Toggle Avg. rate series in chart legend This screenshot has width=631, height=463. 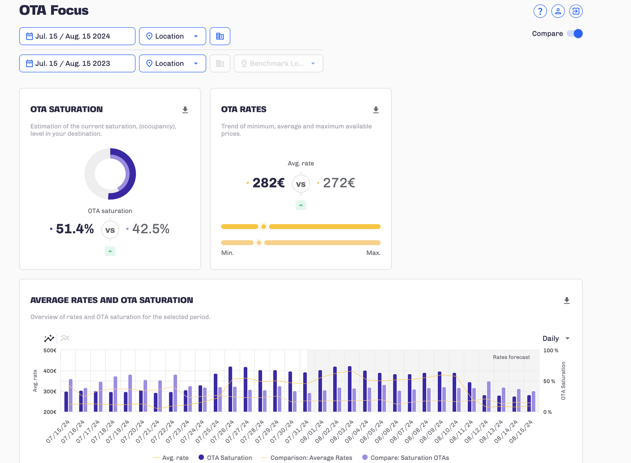point(171,457)
